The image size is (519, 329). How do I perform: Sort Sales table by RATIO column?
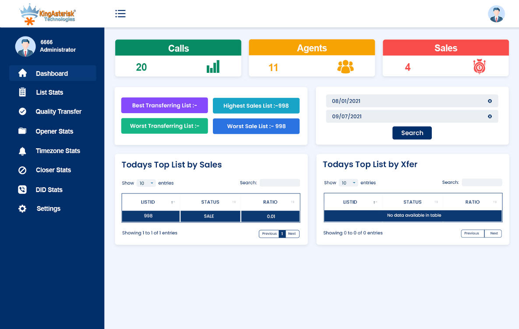(270, 202)
